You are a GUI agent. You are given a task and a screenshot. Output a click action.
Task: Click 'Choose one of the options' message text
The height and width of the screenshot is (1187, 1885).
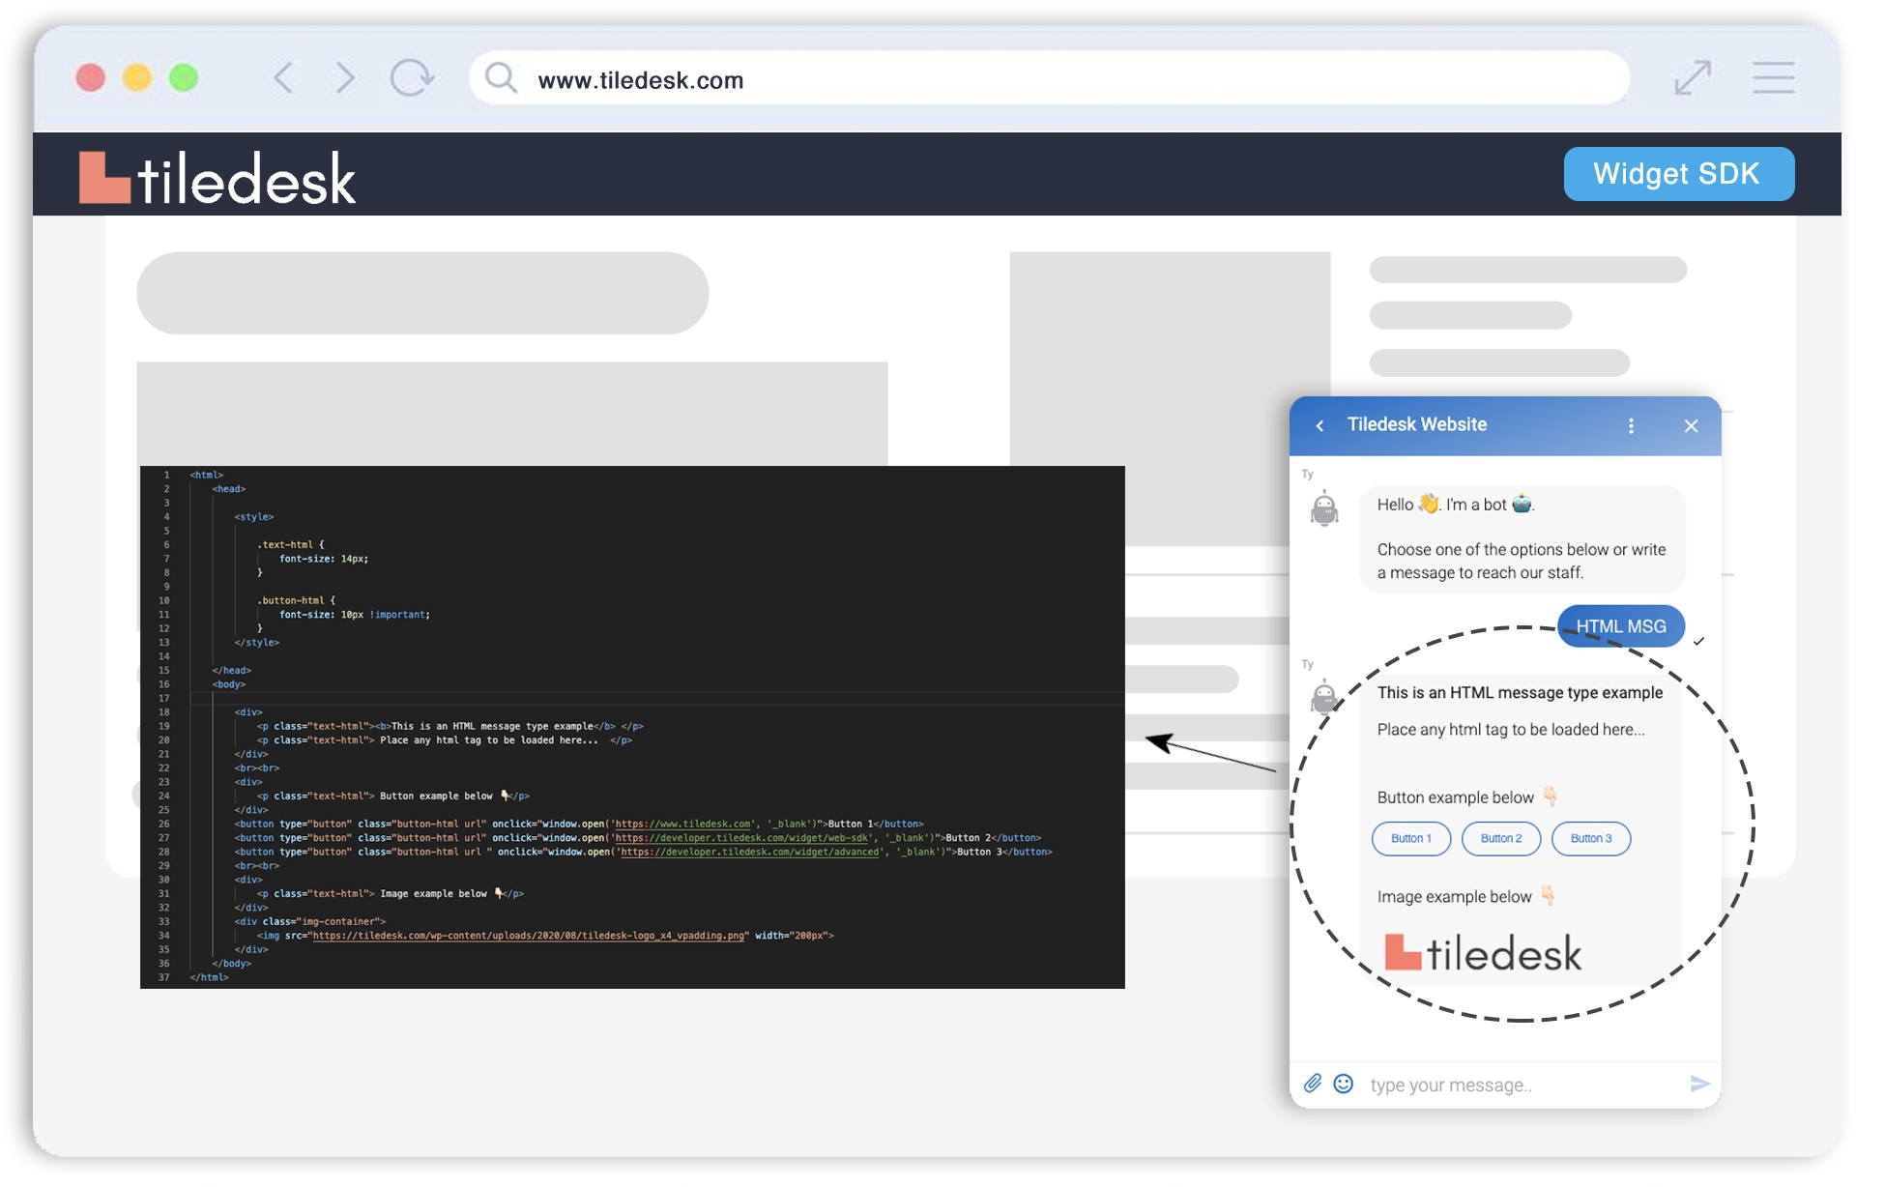pos(1522,561)
